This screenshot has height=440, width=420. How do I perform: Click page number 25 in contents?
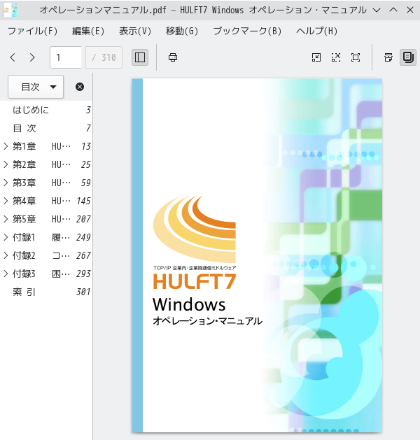pos(85,164)
